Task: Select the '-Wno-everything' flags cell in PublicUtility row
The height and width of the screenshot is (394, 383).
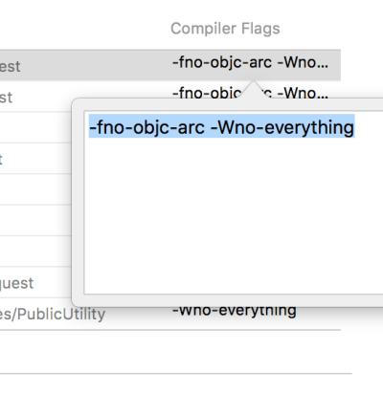Action: pos(235,311)
